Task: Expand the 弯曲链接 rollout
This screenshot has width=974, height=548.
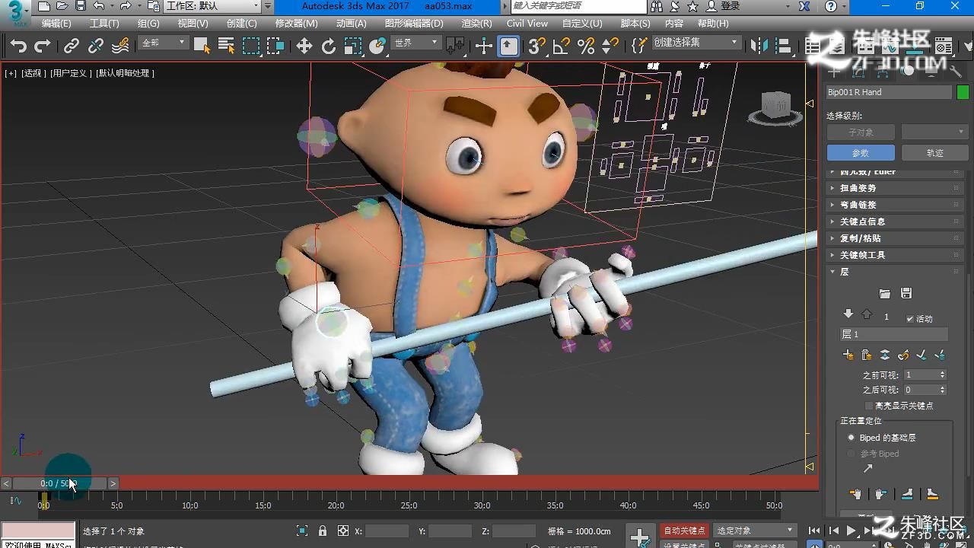Action: (895, 205)
